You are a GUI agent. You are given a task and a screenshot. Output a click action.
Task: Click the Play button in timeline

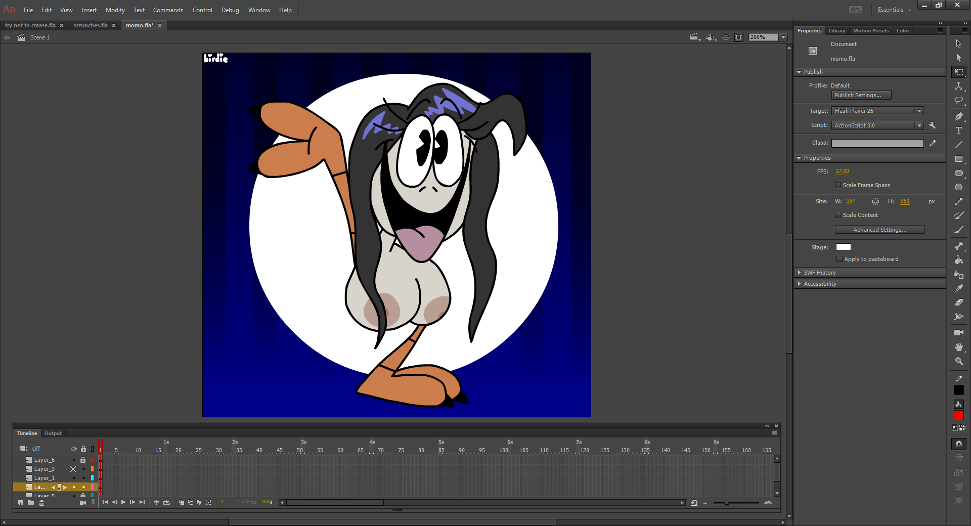tap(123, 502)
